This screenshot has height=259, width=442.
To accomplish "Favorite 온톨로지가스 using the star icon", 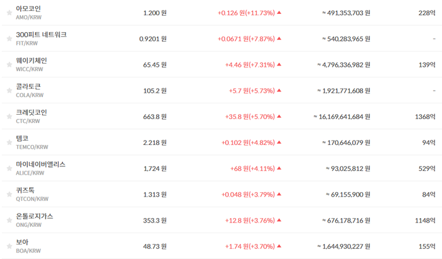I will tap(9, 220).
